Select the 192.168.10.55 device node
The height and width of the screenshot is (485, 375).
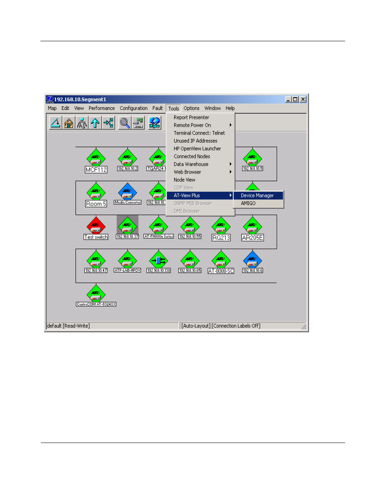tap(190, 228)
